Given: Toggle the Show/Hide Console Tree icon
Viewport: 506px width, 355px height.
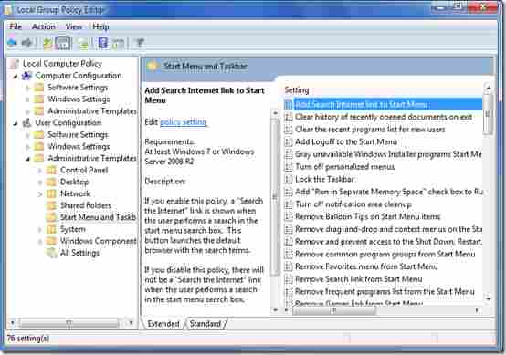Looking at the screenshot, I should 63,43.
